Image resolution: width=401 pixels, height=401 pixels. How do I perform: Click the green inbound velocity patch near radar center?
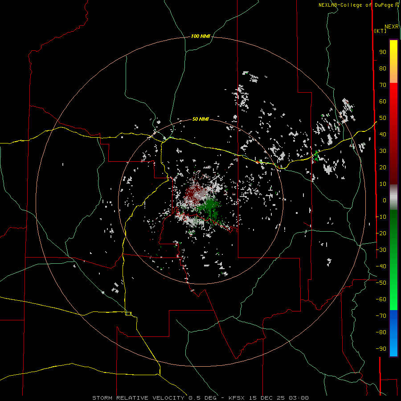click(x=210, y=205)
